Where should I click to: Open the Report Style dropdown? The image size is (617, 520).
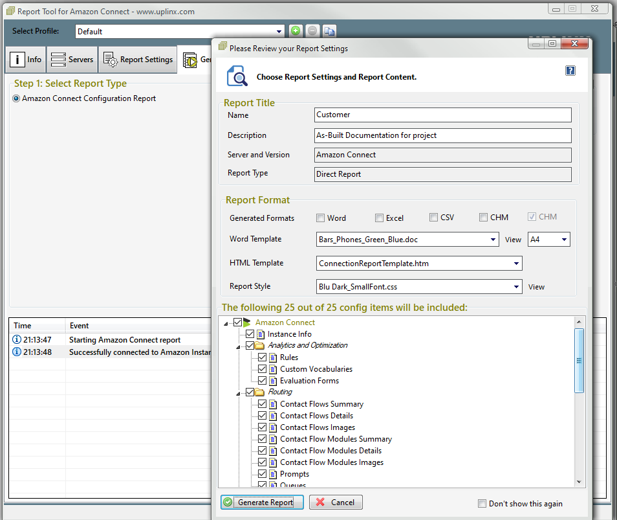point(516,287)
